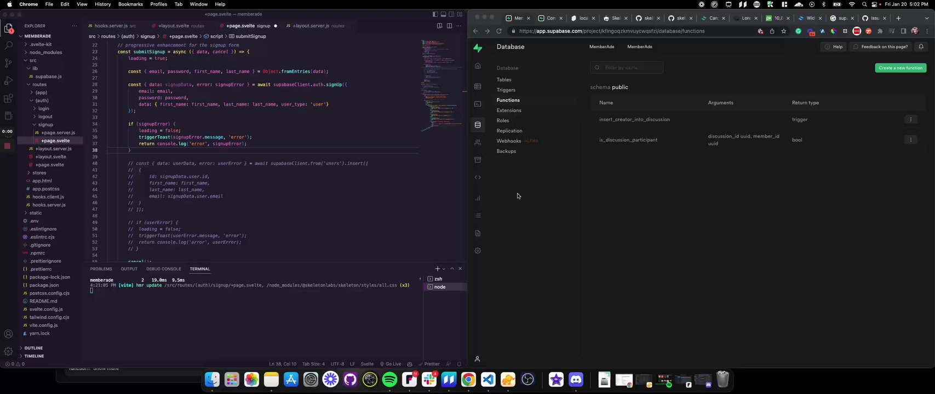This screenshot has width=935, height=394.
Task: Open Finder from the Dock
Action: point(212,379)
